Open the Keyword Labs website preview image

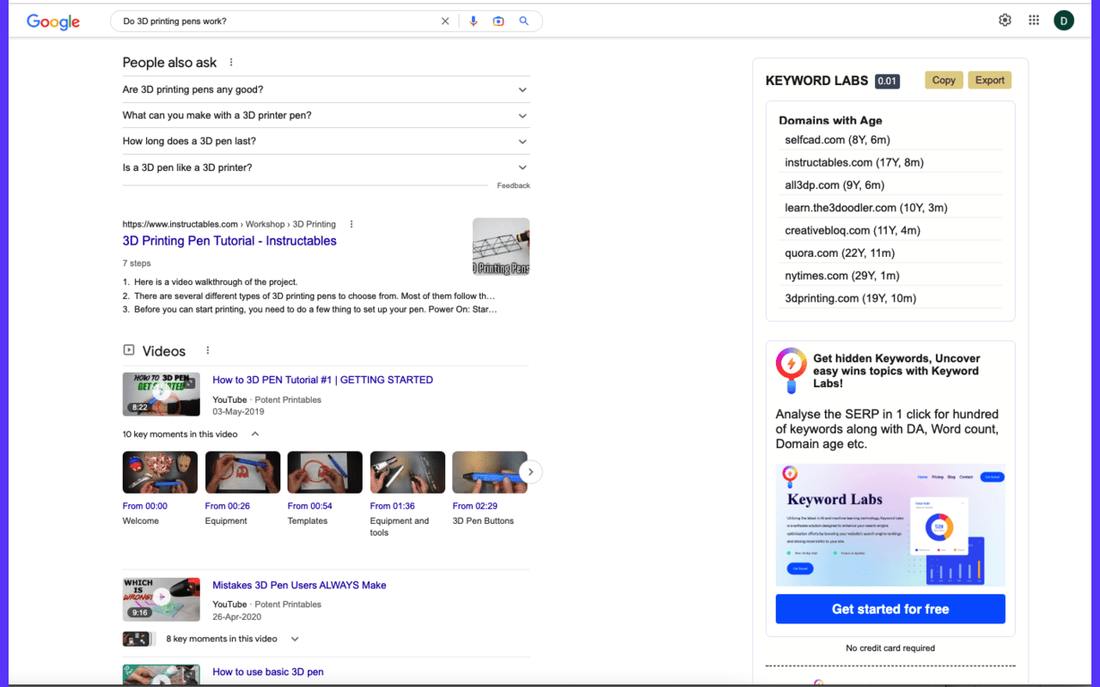pyautogui.click(x=890, y=526)
